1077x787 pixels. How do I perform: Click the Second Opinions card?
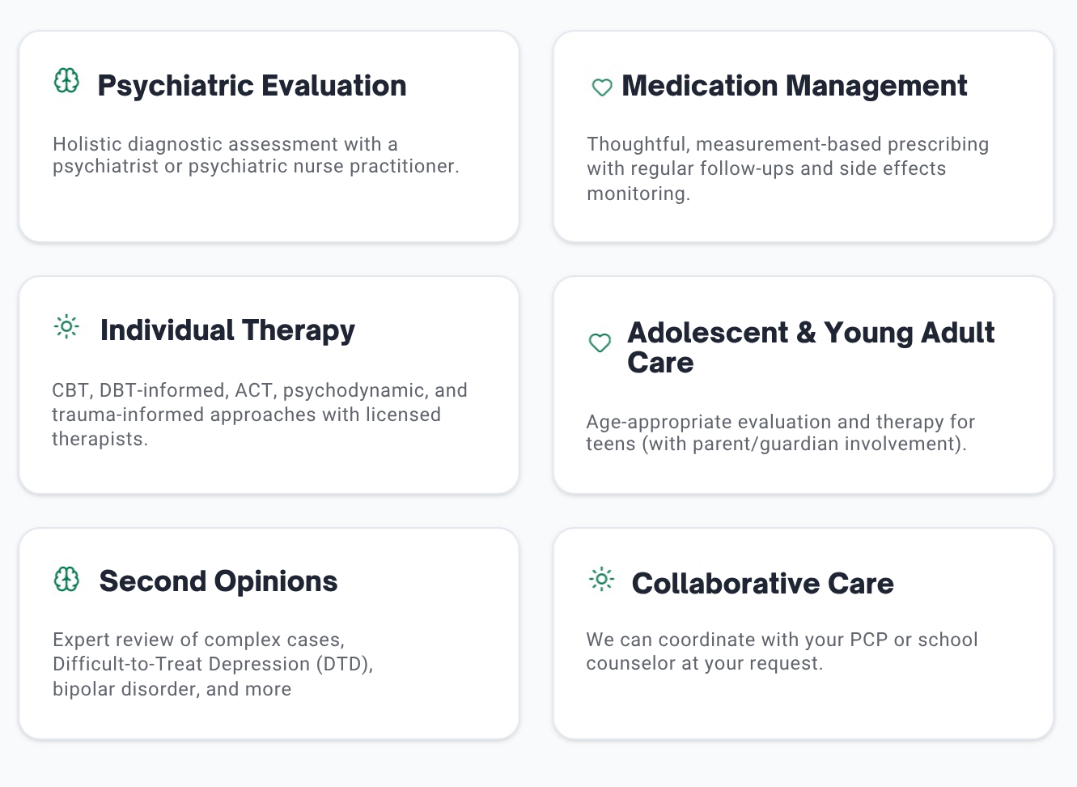tap(269, 633)
